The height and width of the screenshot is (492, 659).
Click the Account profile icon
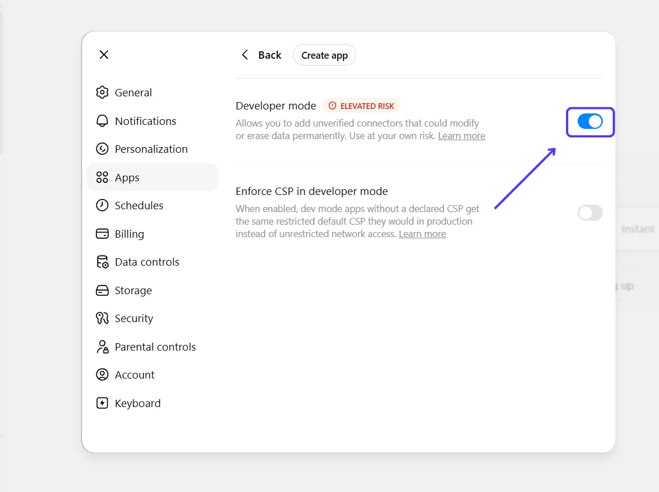(x=102, y=375)
